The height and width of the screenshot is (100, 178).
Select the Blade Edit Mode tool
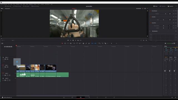coord(71,43)
